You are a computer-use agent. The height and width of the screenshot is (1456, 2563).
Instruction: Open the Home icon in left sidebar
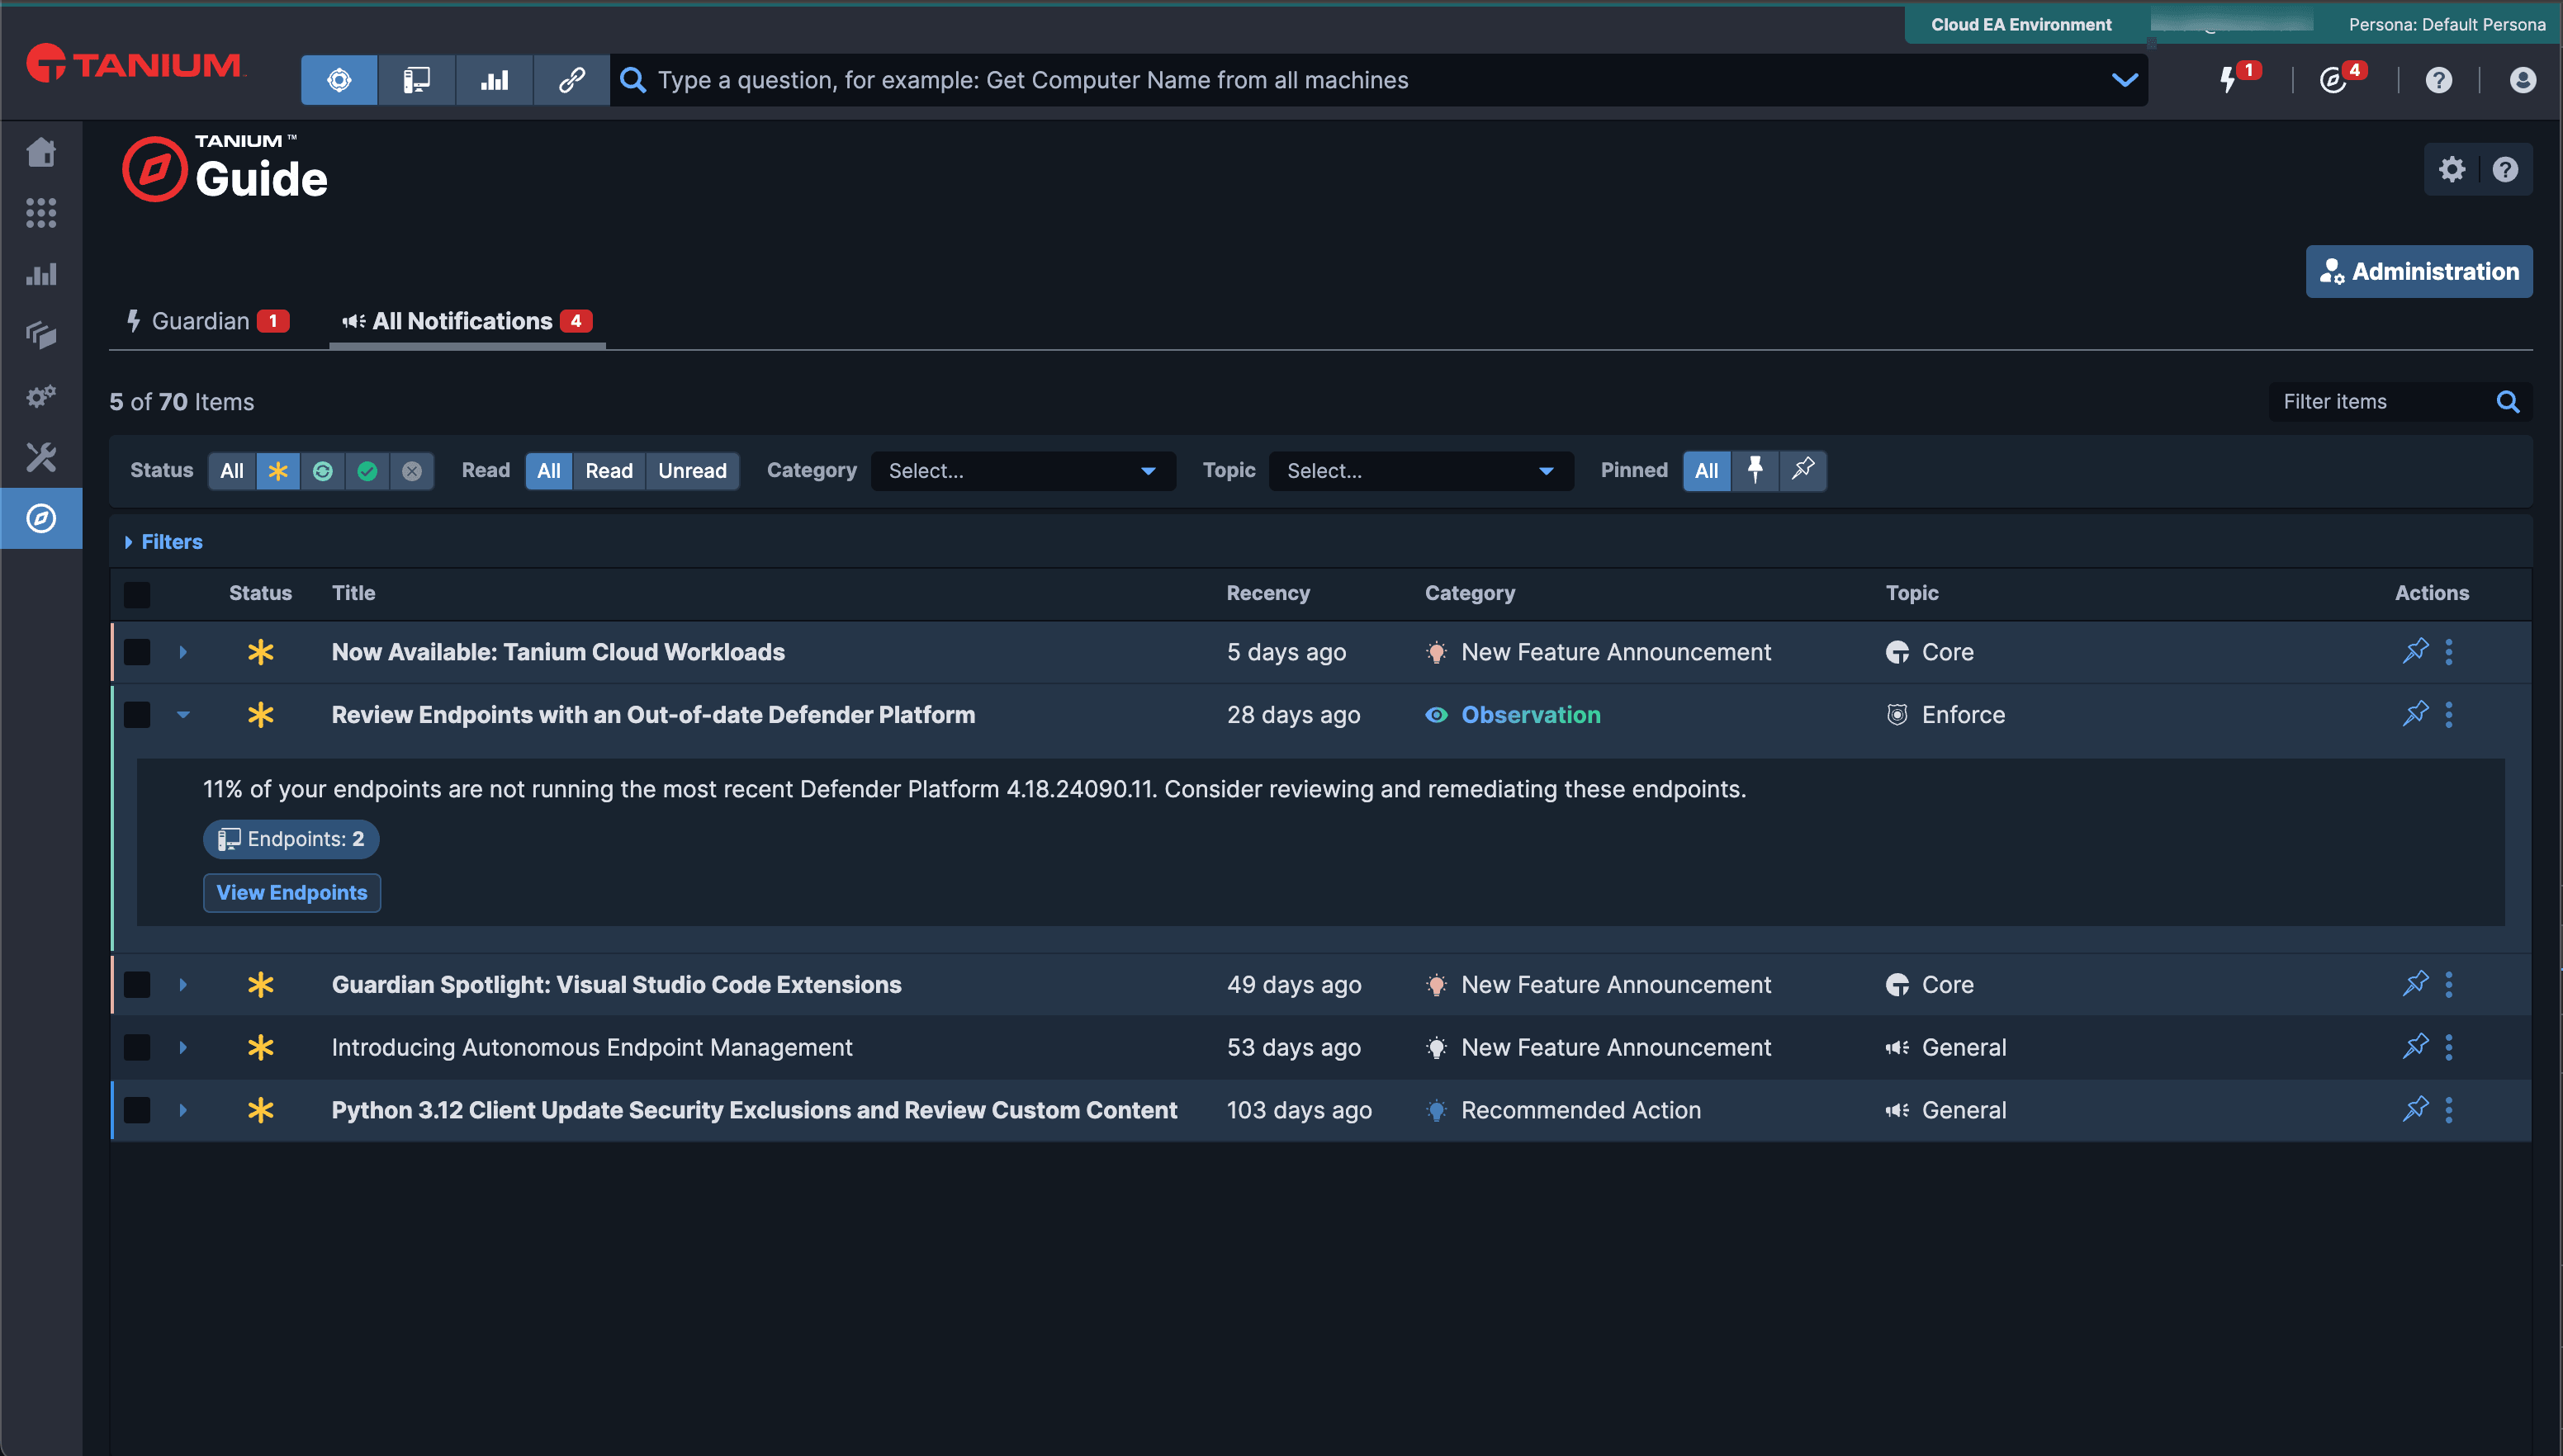tap(41, 152)
